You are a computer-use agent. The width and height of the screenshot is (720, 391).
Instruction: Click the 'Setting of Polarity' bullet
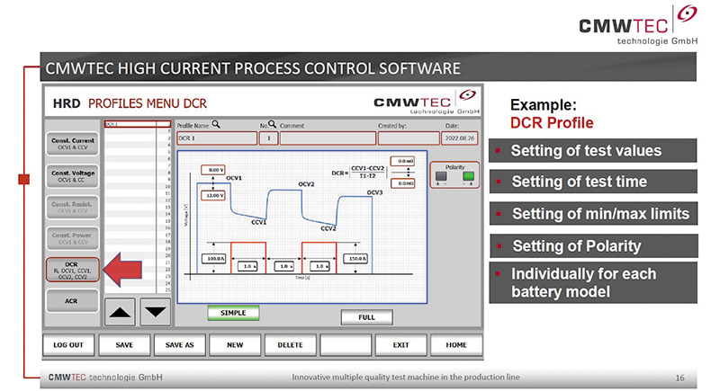pos(594,246)
